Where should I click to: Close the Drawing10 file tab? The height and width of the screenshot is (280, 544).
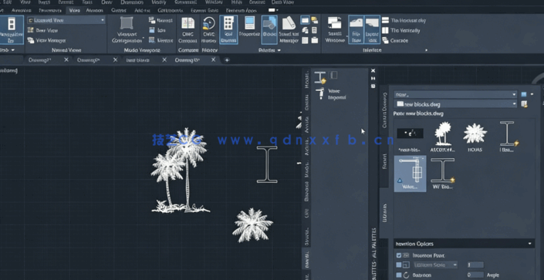point(214,60)
